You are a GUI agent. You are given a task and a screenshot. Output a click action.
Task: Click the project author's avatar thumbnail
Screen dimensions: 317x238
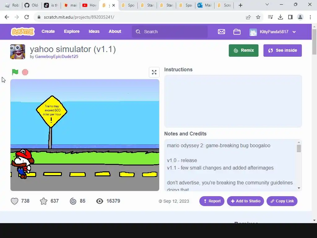(18, 52)
